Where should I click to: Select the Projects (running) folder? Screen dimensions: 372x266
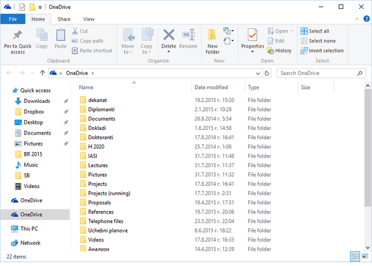point(109,193)
